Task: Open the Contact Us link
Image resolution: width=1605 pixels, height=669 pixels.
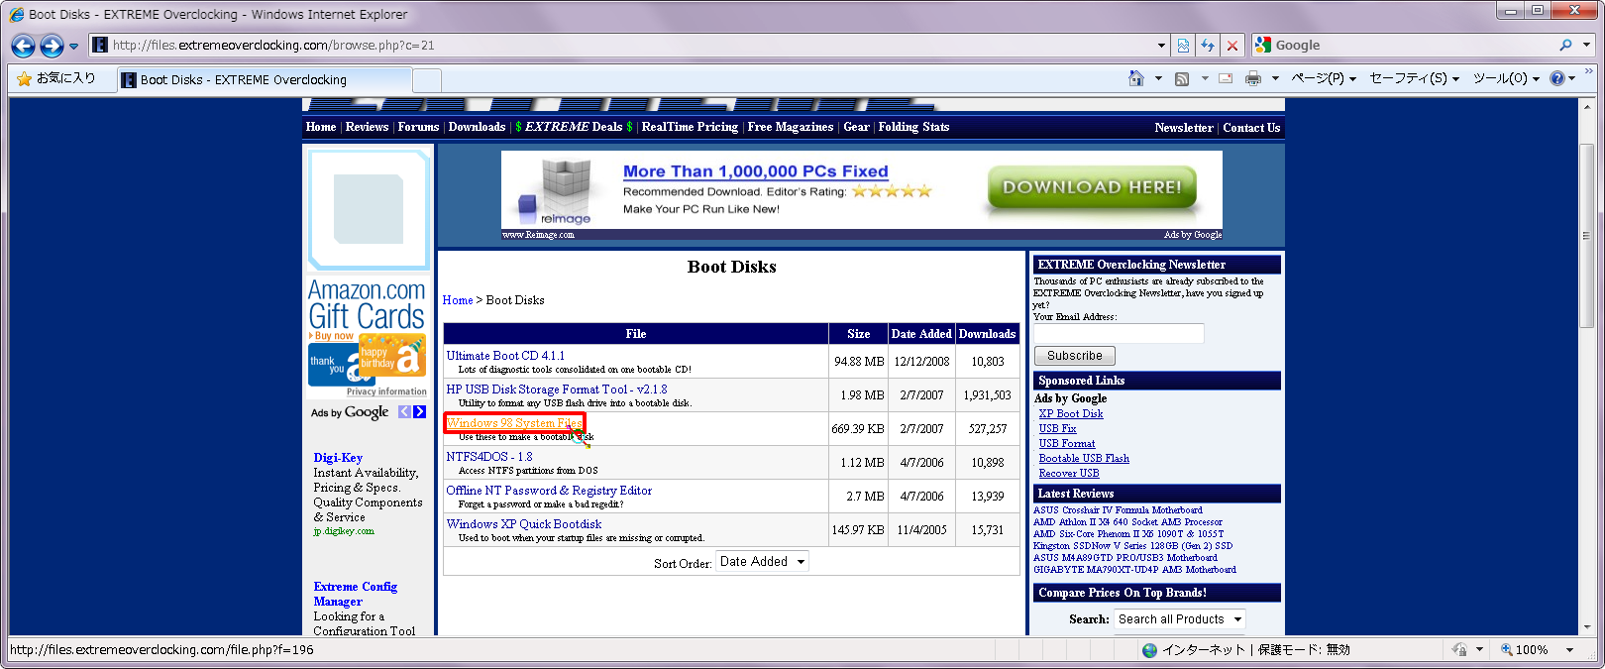Action: pos(1251,128)
